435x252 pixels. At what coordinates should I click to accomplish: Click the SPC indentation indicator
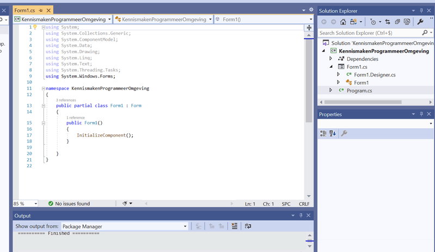tap(286, 204)
